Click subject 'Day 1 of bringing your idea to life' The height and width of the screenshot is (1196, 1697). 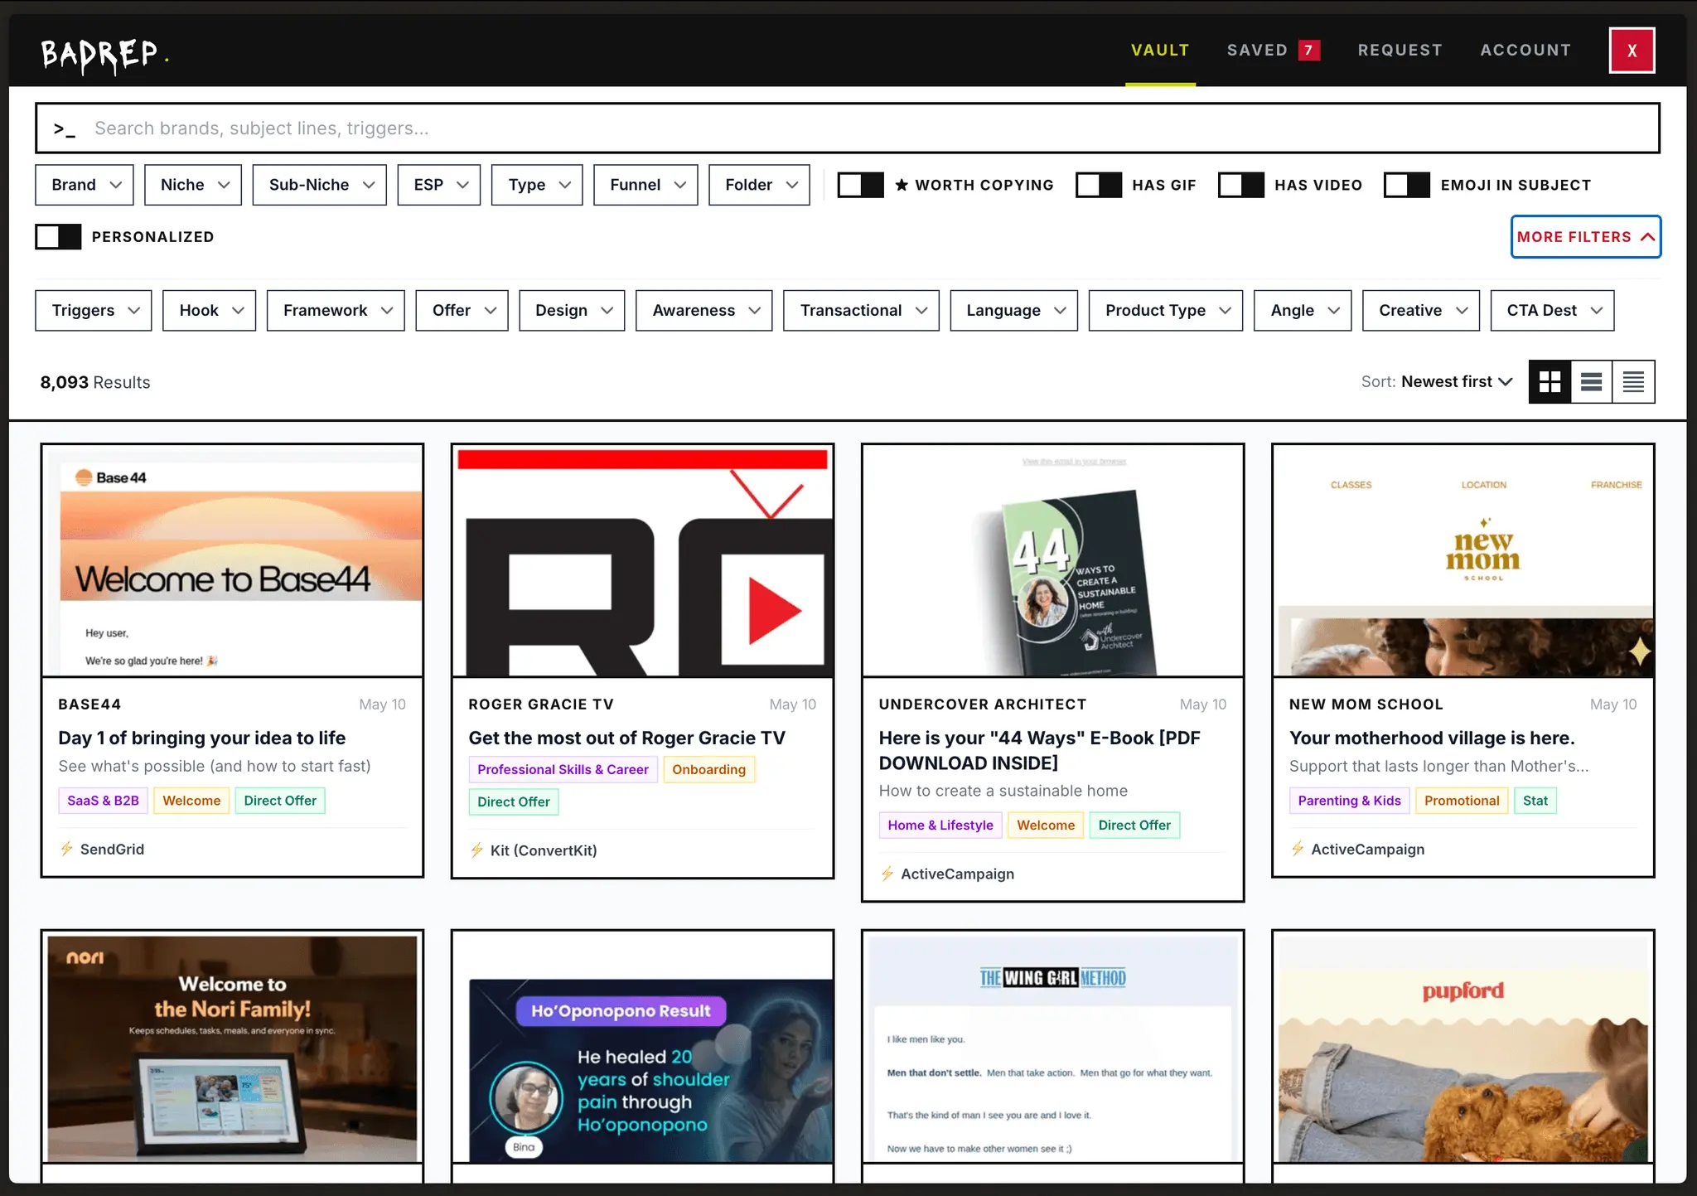click(x=202, y=738)
